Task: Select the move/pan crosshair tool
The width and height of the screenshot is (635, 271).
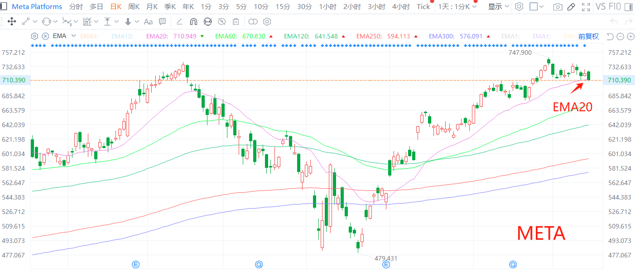Action: click(12, 22)
